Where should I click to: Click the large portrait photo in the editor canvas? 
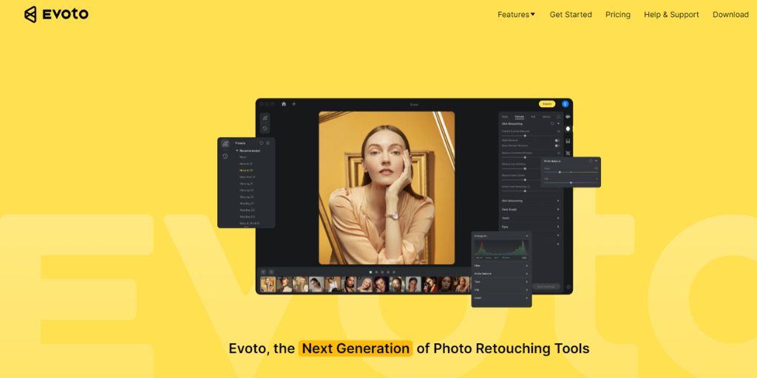[x=387, y=188]
